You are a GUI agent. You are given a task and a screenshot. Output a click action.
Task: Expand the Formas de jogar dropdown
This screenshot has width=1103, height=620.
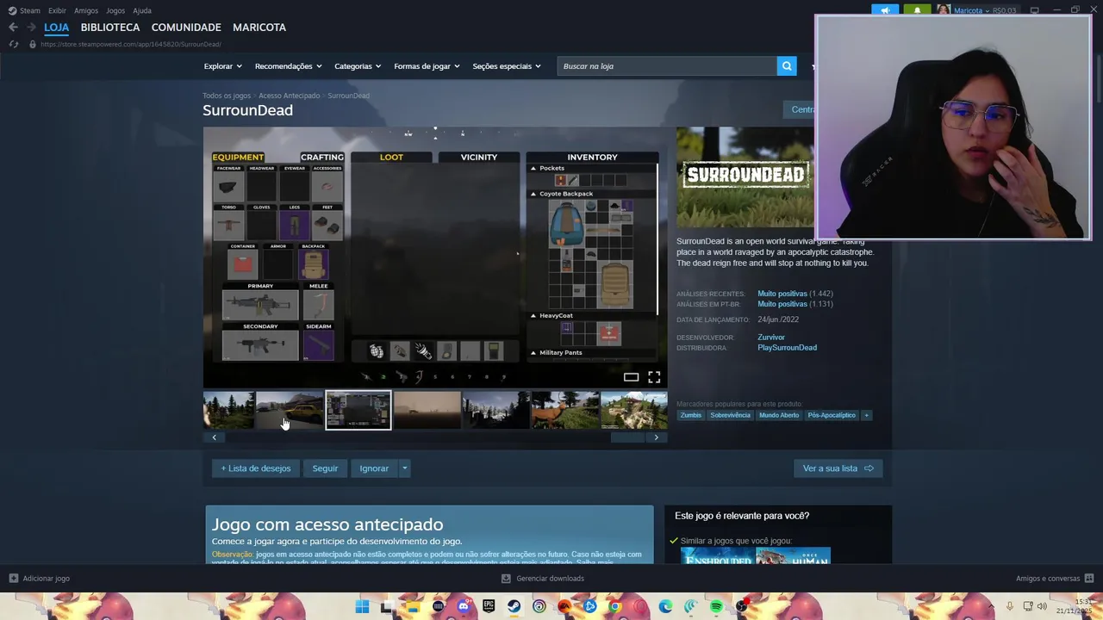(x=427, y=66)
